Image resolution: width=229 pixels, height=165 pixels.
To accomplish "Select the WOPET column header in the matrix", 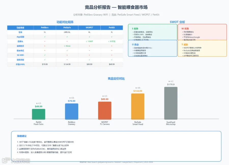I will pos(89,28).
